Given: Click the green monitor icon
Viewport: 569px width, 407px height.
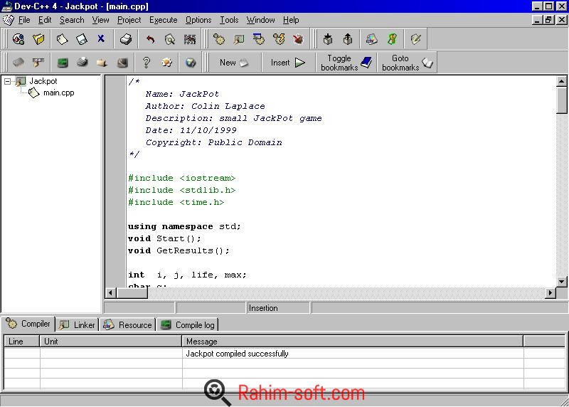Looking at the screenshot, I should coord(63,63).
